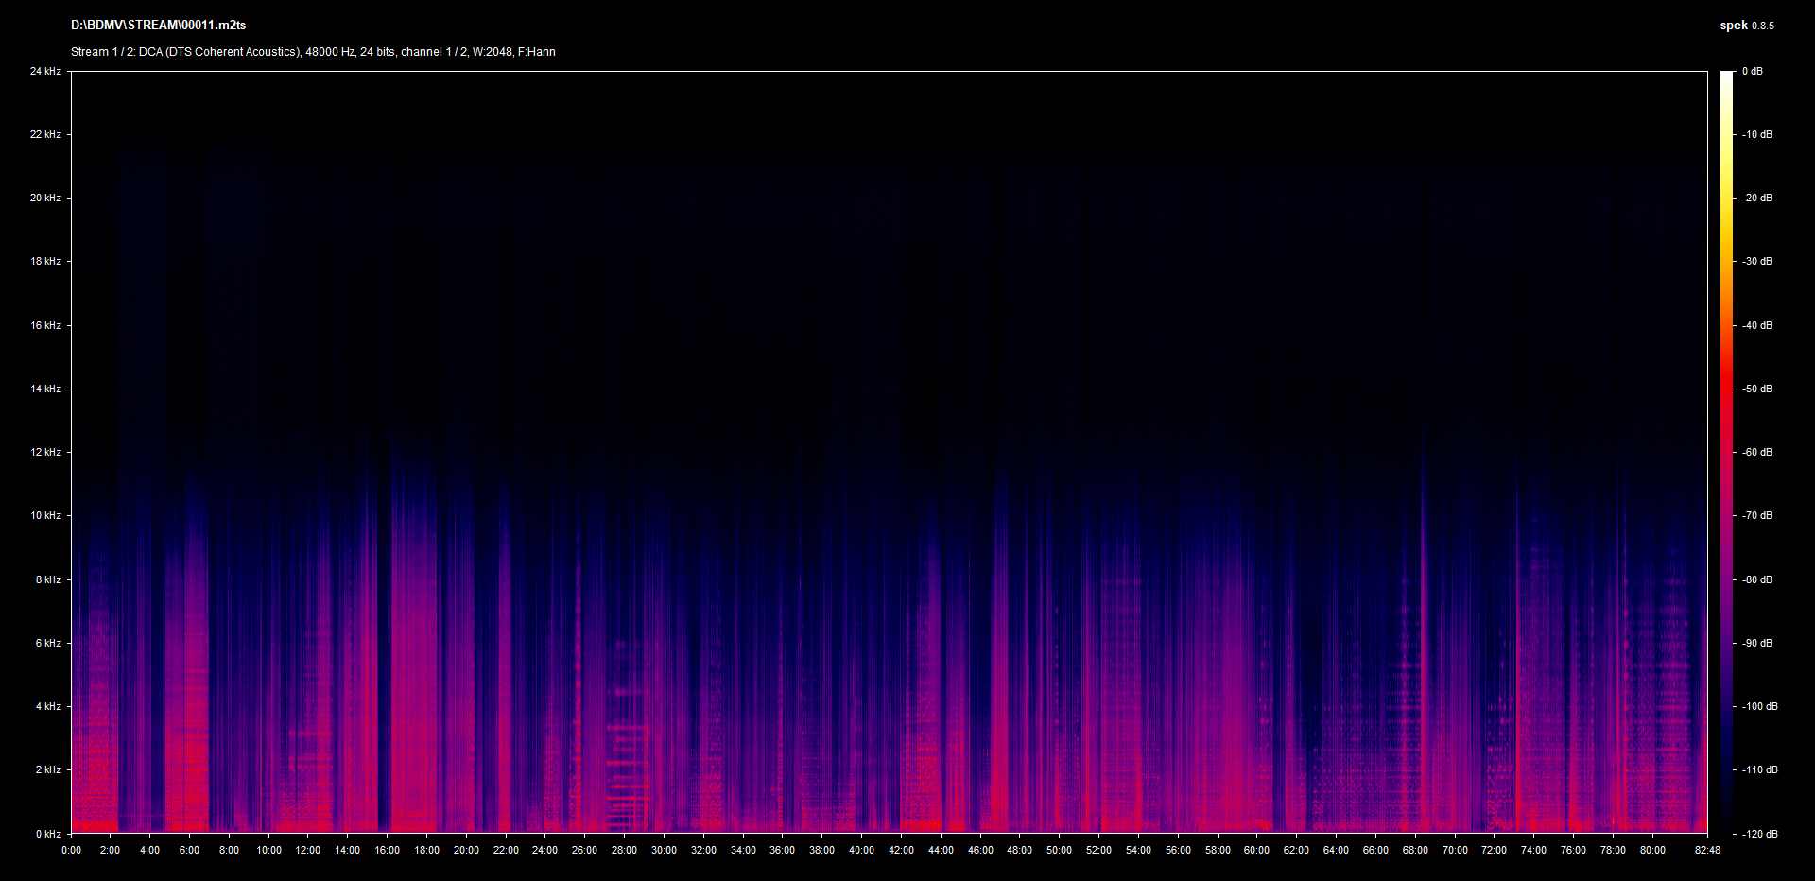The height and width of the screenshot is (881, 1815).
Task: Select the -30 dB scale label
Action: [1756, 261]
